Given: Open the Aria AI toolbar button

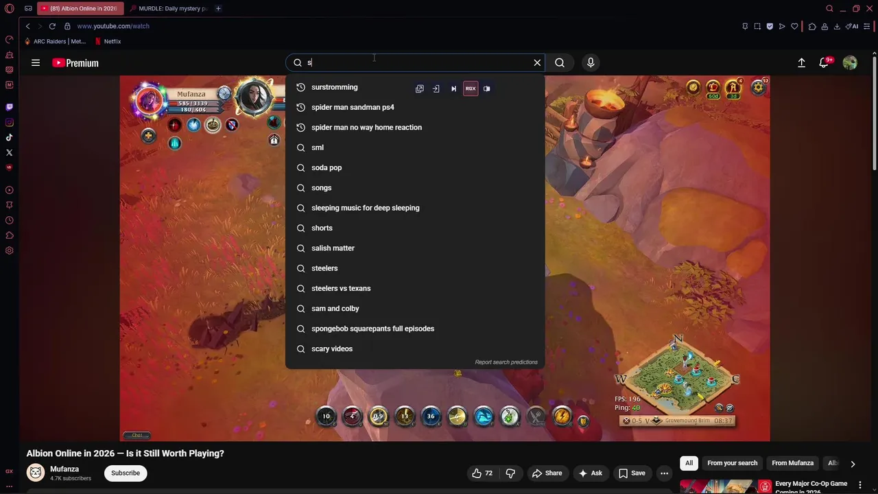Looking at the screenshot, I should (851, 26).
